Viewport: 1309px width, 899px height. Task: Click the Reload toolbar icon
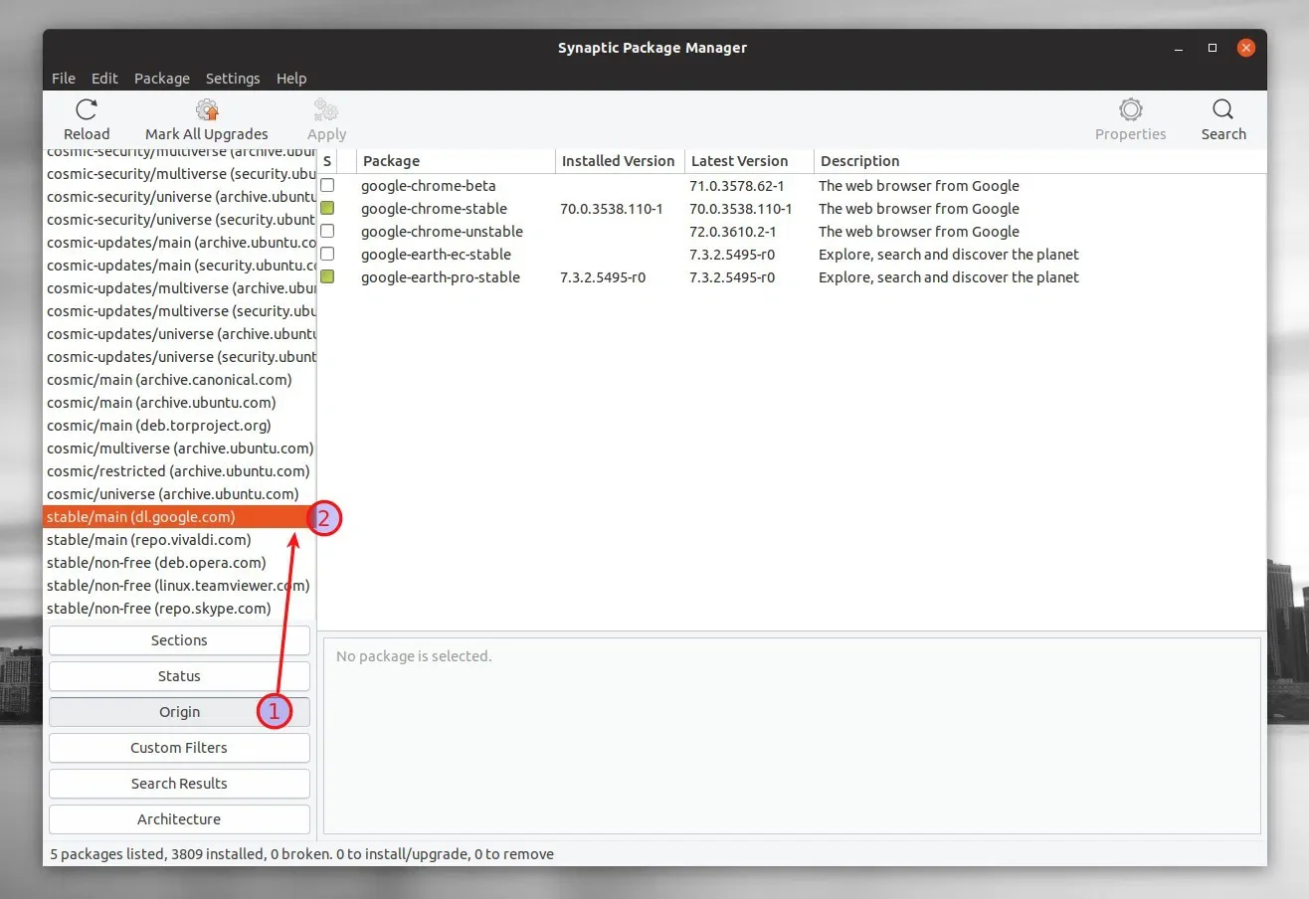[x=87, y=109]
